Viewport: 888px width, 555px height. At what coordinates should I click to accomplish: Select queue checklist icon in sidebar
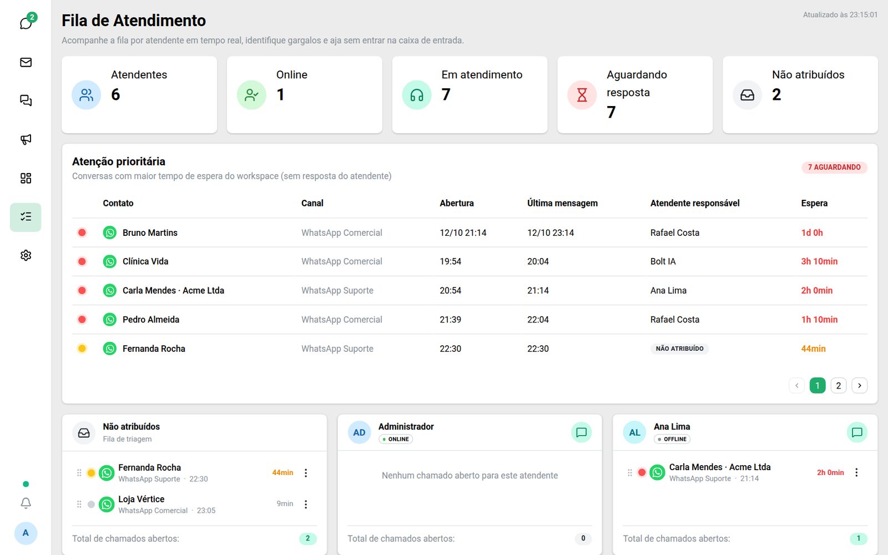[26, 217]
